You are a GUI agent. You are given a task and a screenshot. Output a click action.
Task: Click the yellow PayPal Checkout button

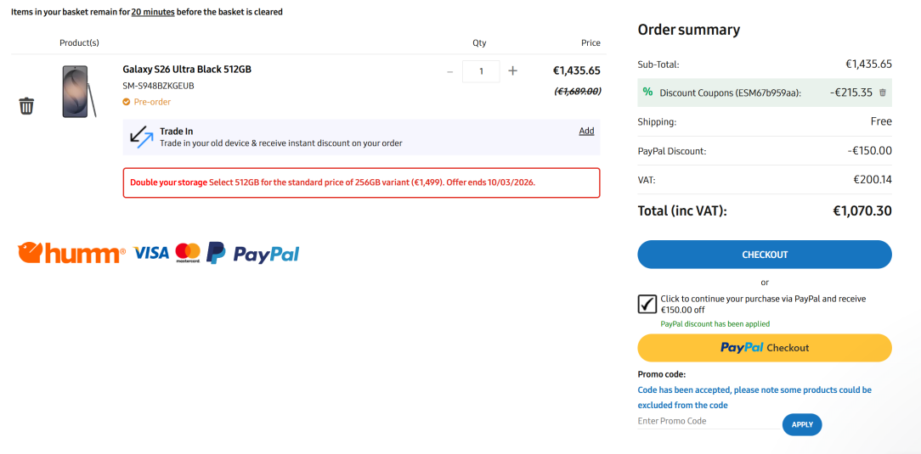pos(765,348)
